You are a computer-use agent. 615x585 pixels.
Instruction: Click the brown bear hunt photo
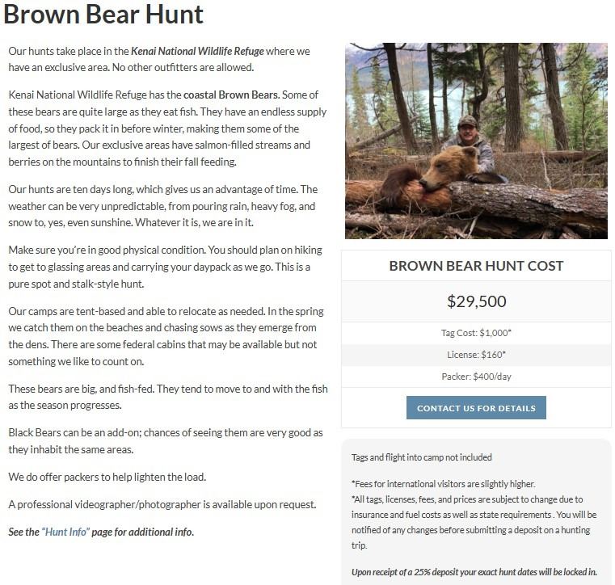(x=476, y=141)
